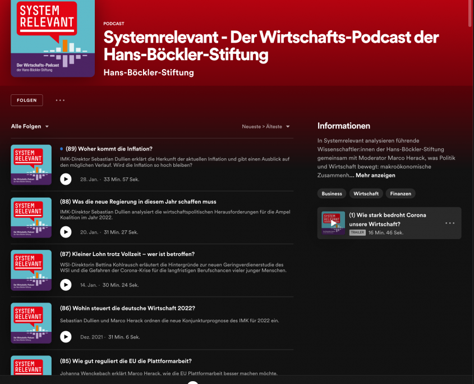Open thumbnail of episode (86) deutsche Wirtschaft 2022
The height and width of the screenshot is (384, 474).
pyautogui.click(x=31, y=323)
